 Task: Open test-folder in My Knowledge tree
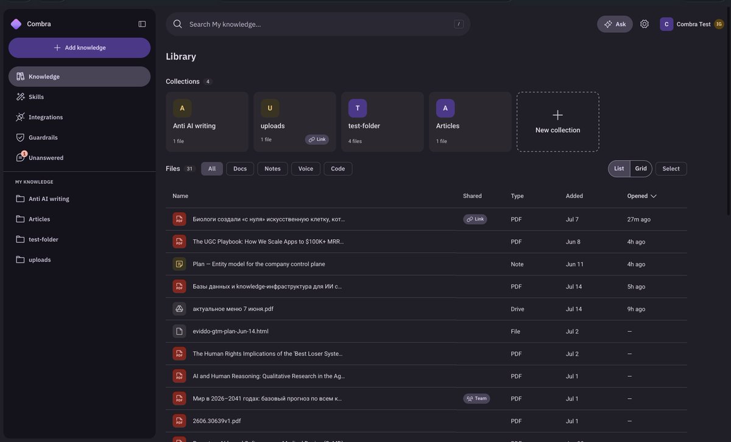(x=79, y=239)
